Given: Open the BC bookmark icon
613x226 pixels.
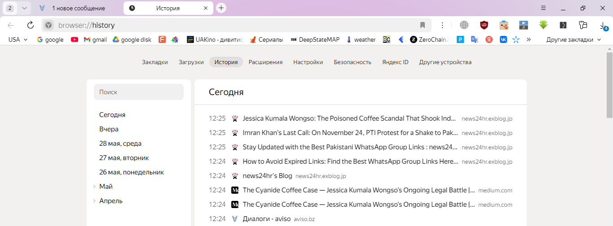Looking at the screenshot, I should coord(387,39).
